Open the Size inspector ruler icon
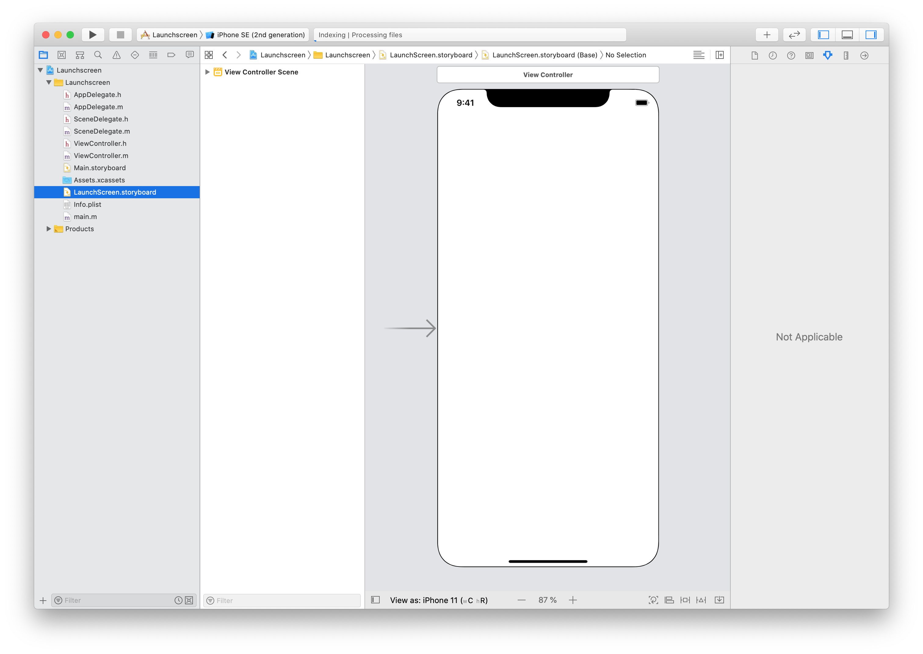 coord(846,55)
